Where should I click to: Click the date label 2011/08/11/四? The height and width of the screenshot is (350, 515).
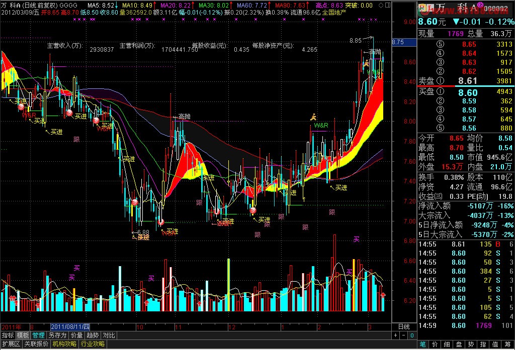coord(70,327)
